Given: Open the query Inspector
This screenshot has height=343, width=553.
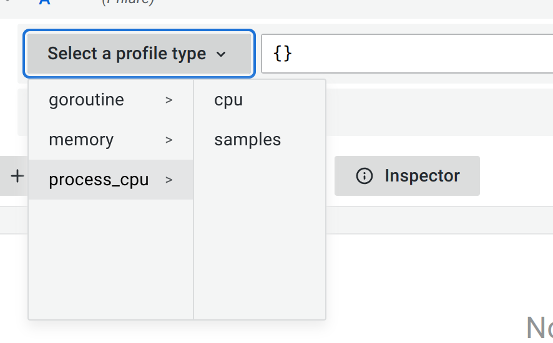Looking at the screenshot, I should pos(407,176).
